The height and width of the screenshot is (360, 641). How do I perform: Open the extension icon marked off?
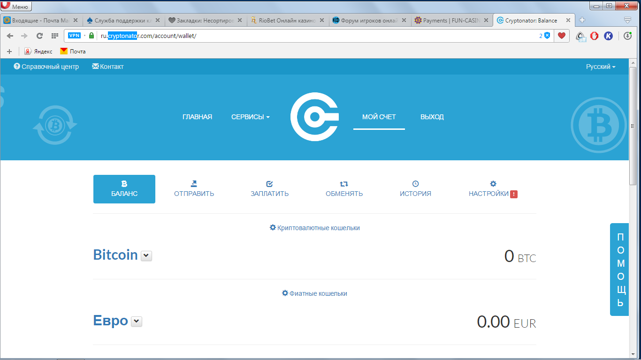[x=581, y=36]
